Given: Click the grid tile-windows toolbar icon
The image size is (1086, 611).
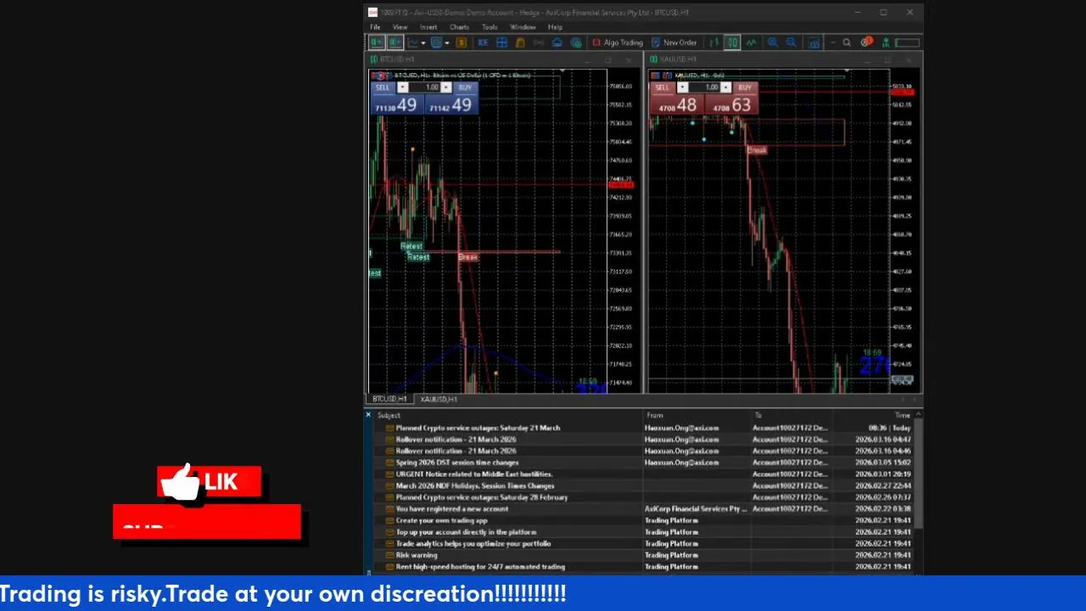Looking at the screenshot, I should 501,42.
